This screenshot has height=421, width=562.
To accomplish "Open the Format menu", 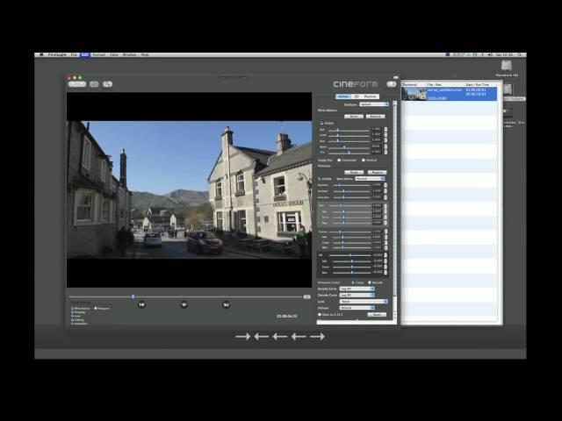I will [x=99, y=54].
